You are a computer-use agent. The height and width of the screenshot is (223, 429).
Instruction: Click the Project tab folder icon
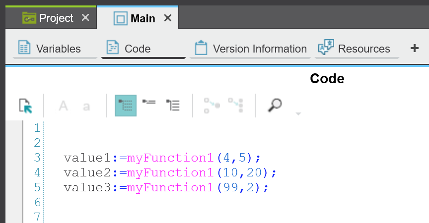(29, 18)
